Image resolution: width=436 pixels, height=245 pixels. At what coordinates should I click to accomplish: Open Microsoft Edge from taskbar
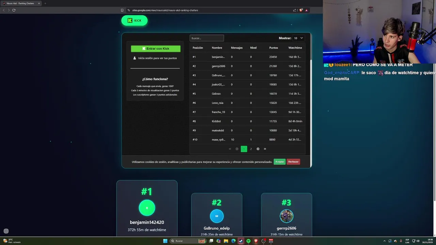[x=233, y=241]
